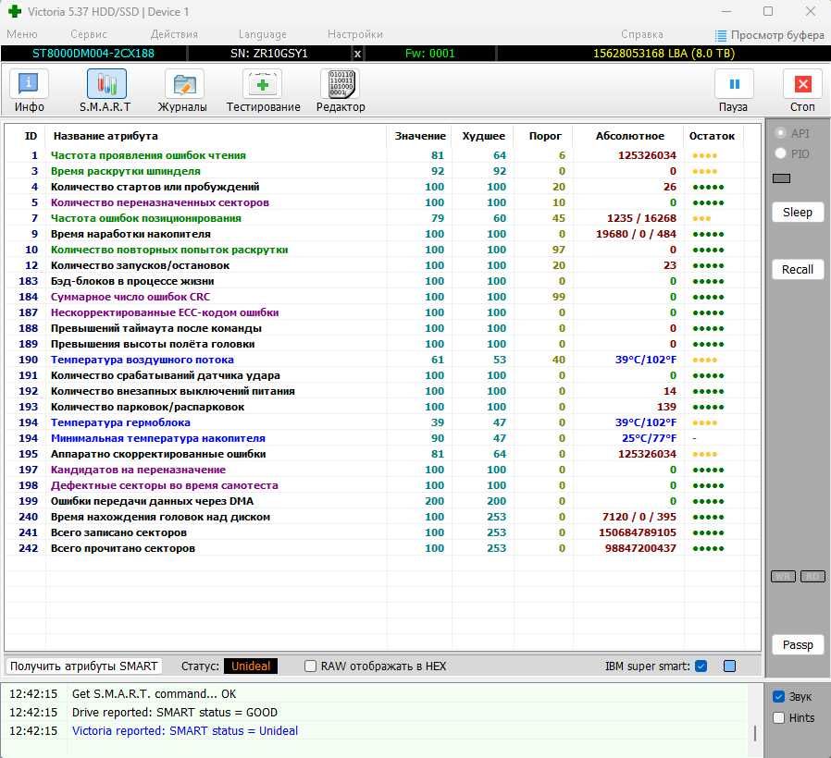Click the Порог column header
Image resolution: width=831 pixels, height=758 pixels.
pyautogui.click(x=545, y=136)
